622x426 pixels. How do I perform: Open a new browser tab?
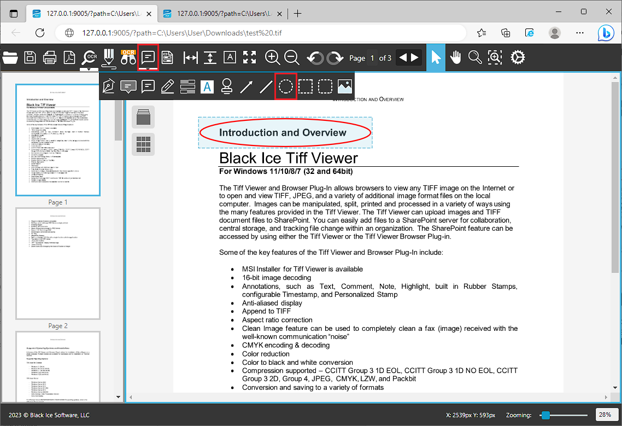pos(297,14)
